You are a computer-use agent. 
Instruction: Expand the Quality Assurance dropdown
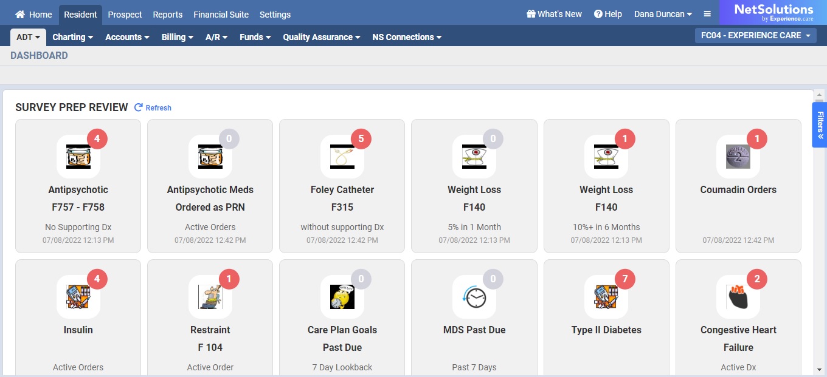322,37
